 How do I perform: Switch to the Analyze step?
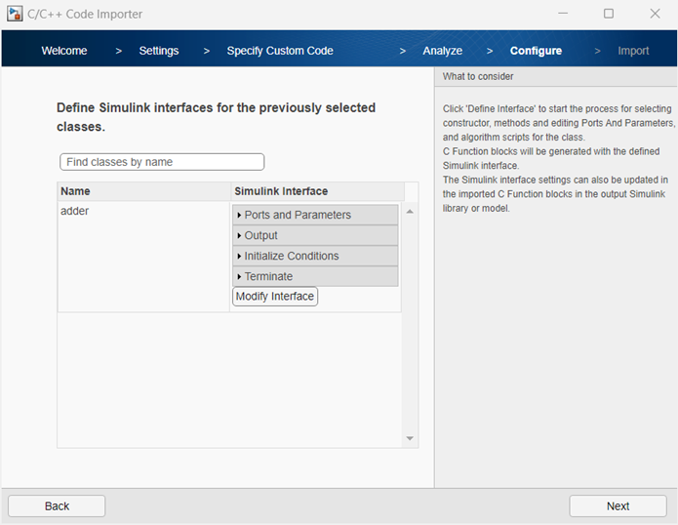click(x=443, y=51)
